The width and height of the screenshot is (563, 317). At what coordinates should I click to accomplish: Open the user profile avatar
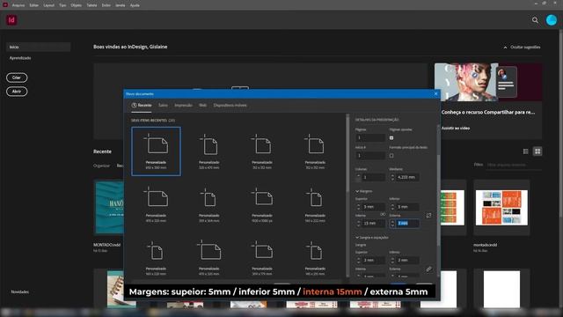[552, 20]
